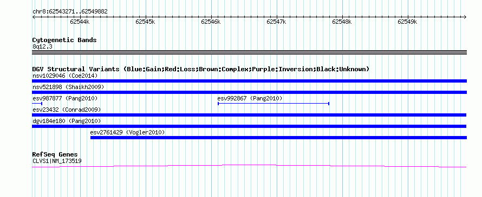The image size is (482, 197).
Task: Click the ruler's left arrowhead
Action: 34,17
